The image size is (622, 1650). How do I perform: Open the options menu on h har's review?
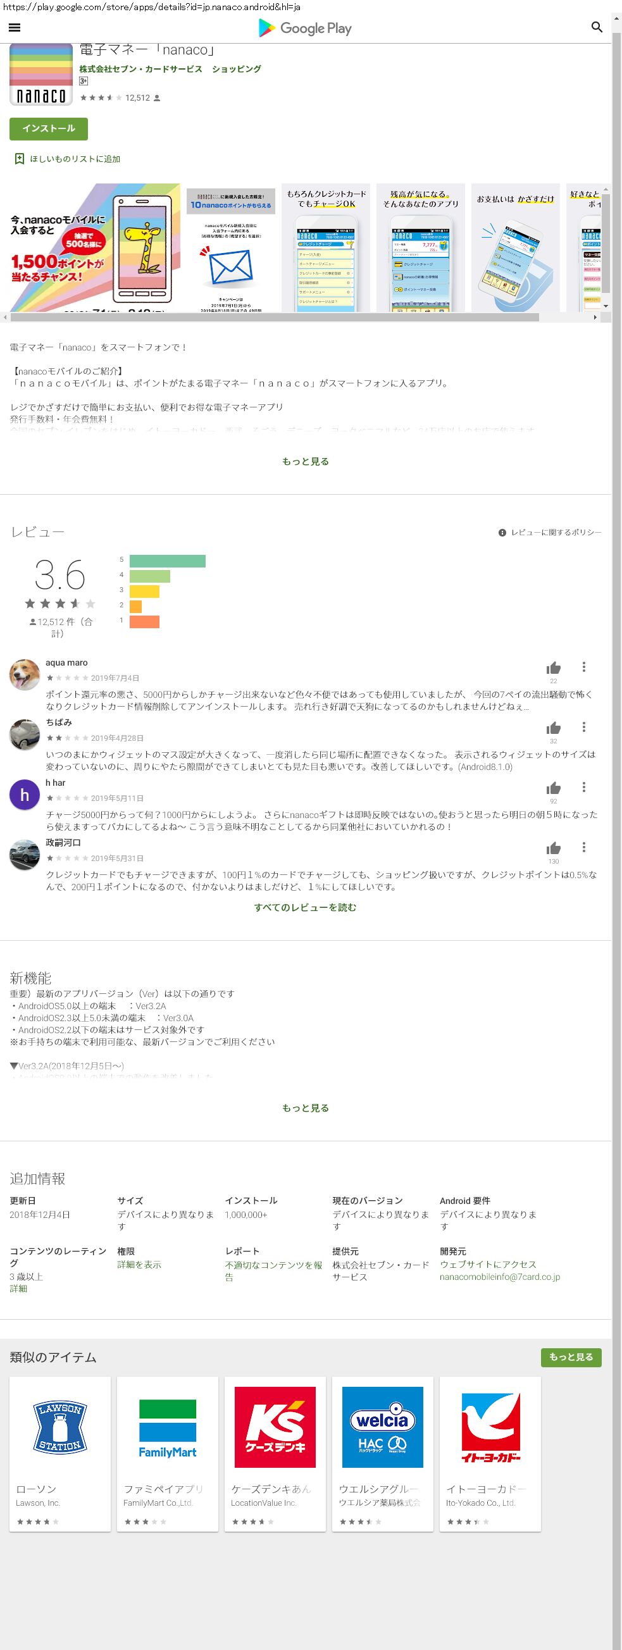click(583, 787)
